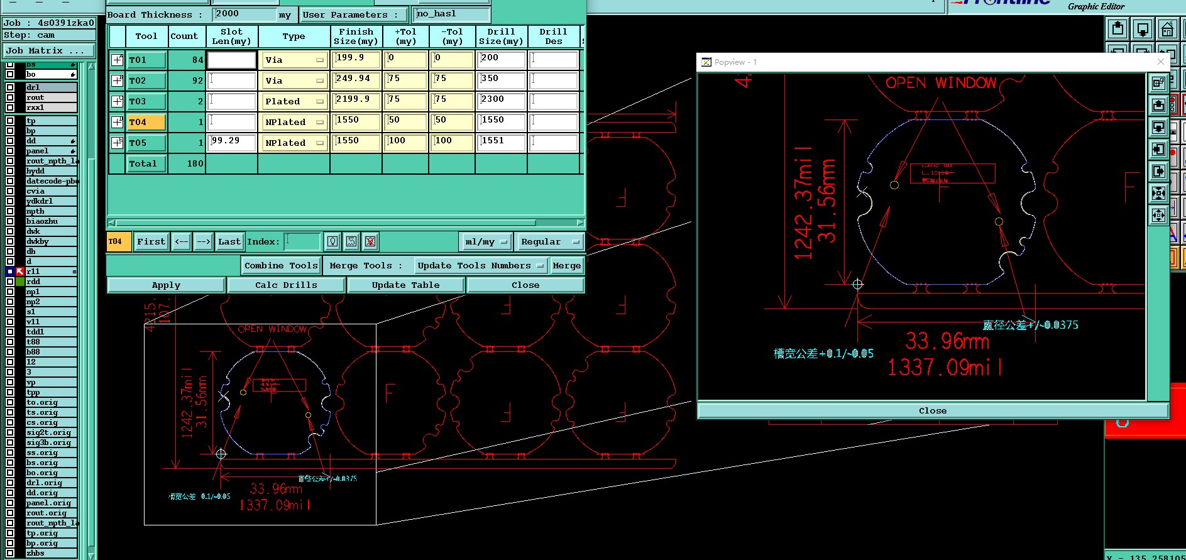Click the zoom-in arrows icon in Popview

click(1158, 193)
